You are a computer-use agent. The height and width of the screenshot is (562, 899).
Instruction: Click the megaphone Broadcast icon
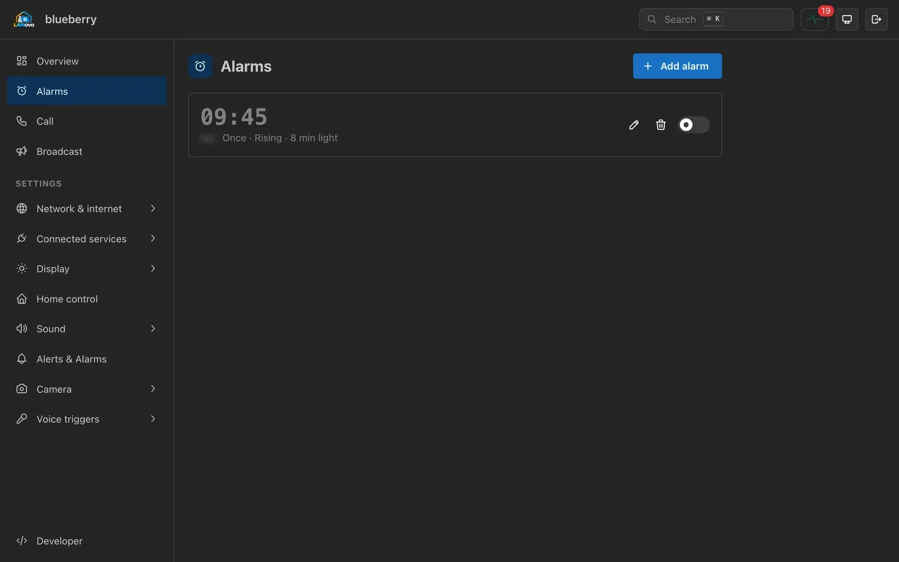(22, 151)
